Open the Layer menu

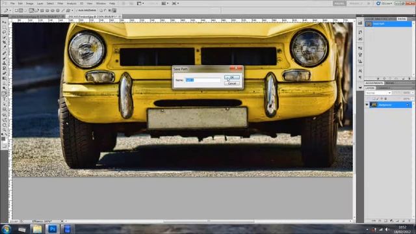click(40, 3)
